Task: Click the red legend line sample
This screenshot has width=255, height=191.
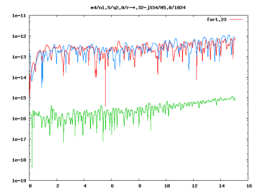Action: (236, 19)
